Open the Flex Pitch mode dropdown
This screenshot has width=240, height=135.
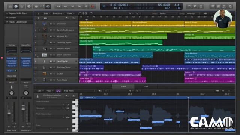(x=79, y=91)
